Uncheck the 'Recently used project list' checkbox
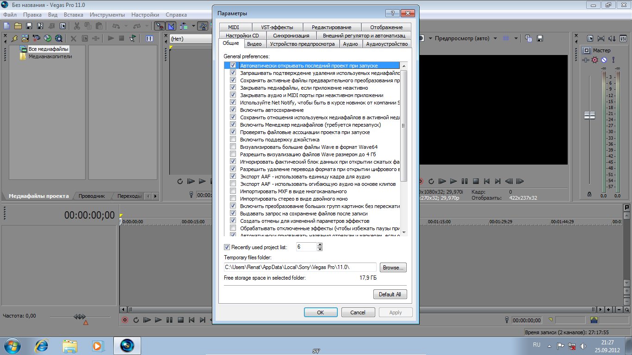The width and height of the screenshot is (632, 355). 227,247
